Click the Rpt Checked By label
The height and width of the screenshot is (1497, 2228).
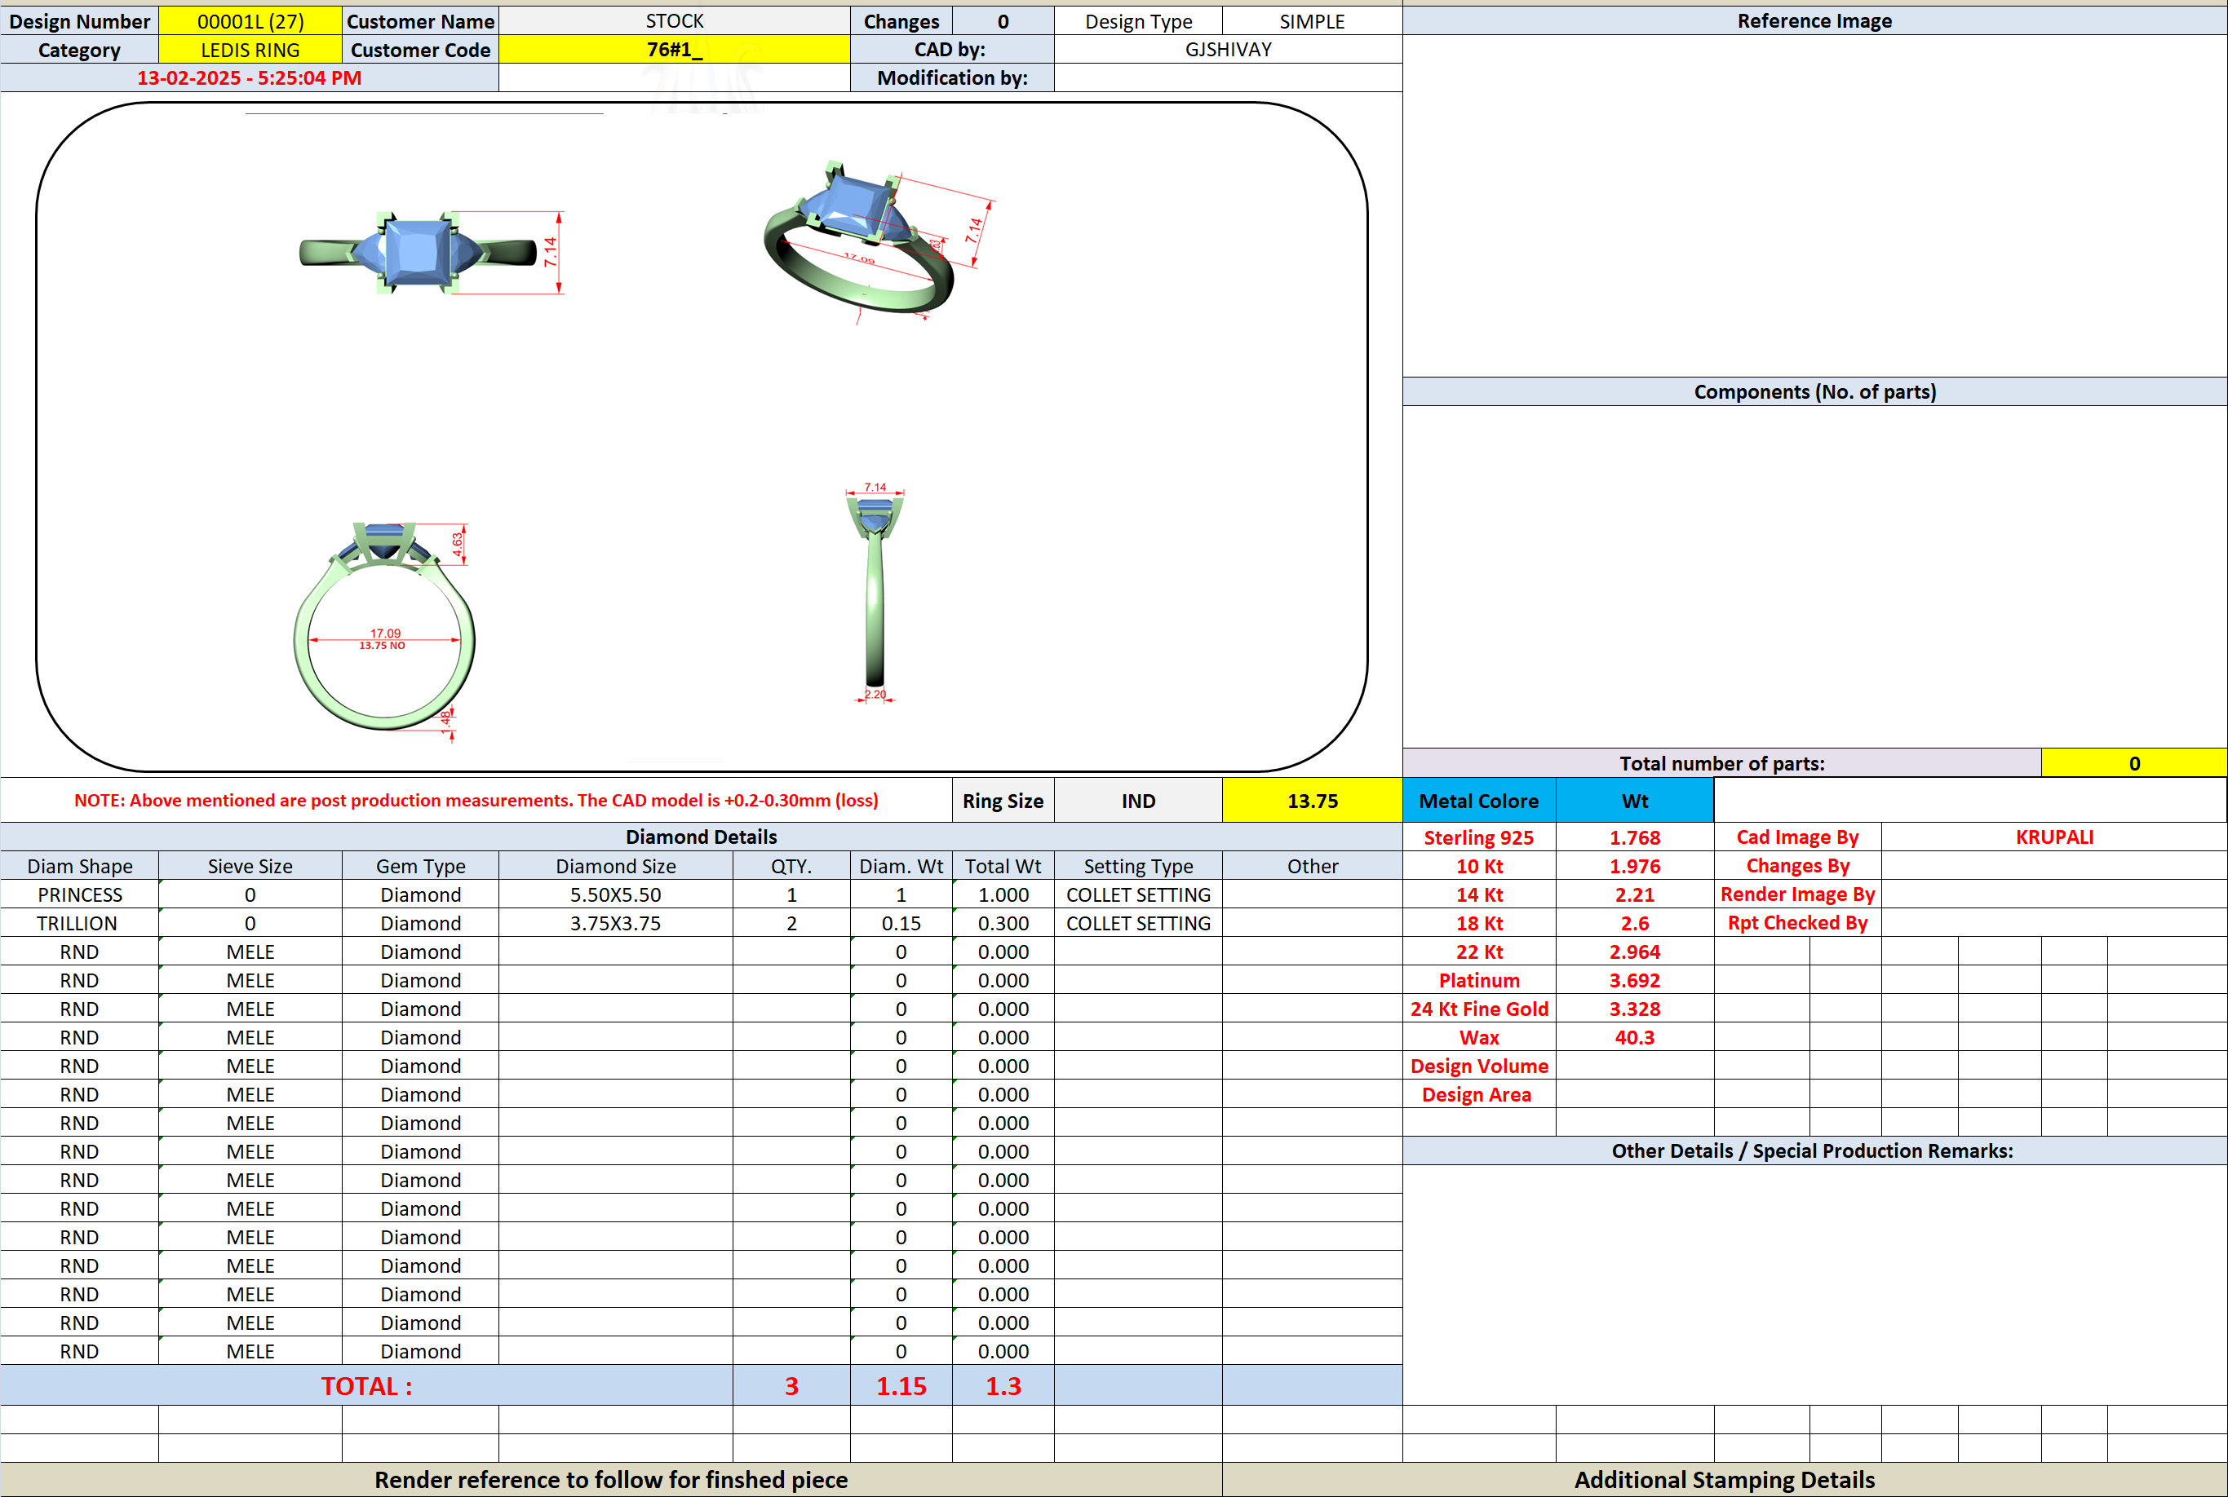pos(1797,923)
